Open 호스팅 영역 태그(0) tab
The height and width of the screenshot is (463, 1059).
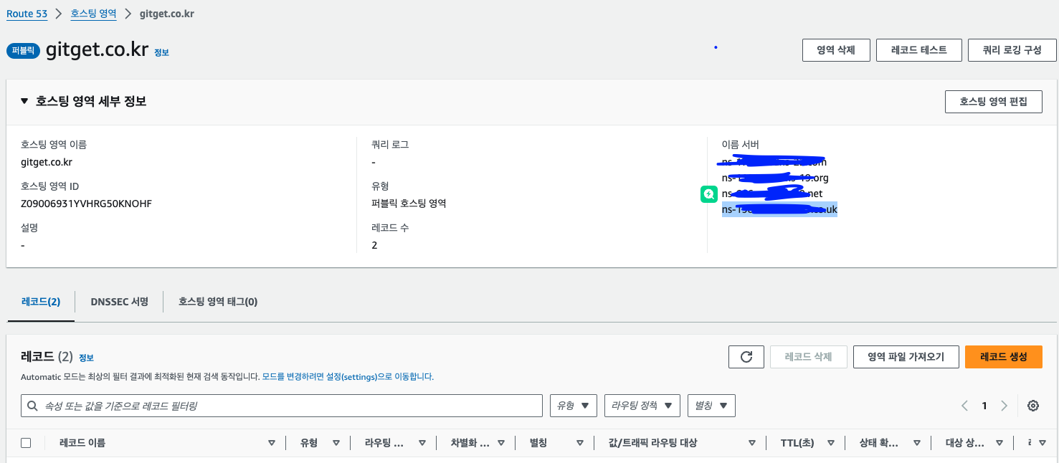pyautogui.click(x=218, y=302)
